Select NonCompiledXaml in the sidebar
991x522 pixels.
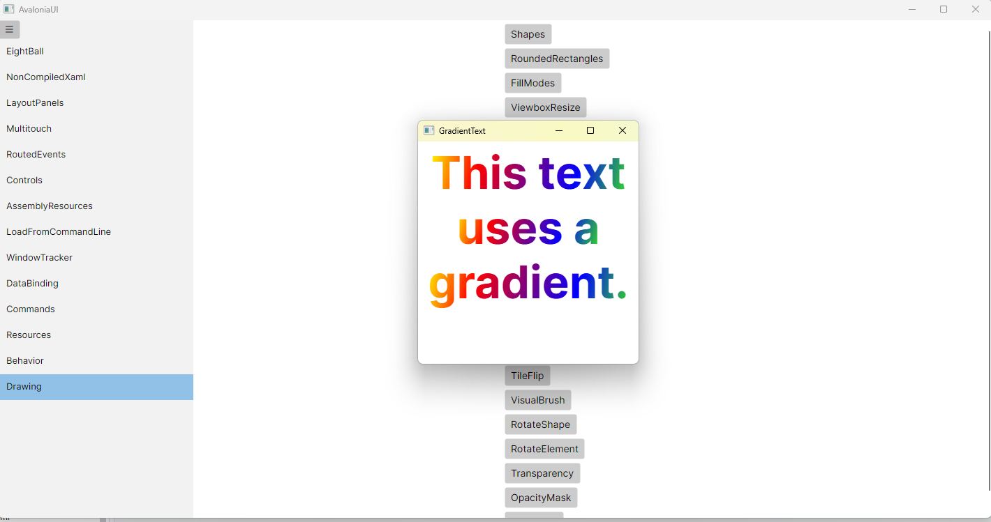coord(96,77)
